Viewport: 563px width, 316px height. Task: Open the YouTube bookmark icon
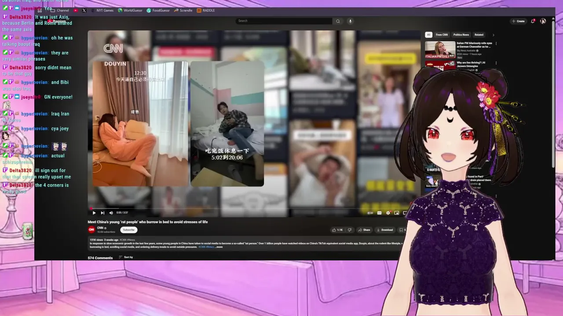[76, 10]
